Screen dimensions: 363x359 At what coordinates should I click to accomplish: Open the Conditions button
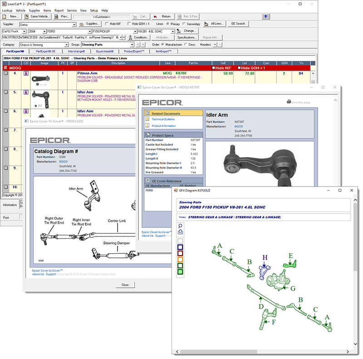pyautogui.click(x=139, y=38)
